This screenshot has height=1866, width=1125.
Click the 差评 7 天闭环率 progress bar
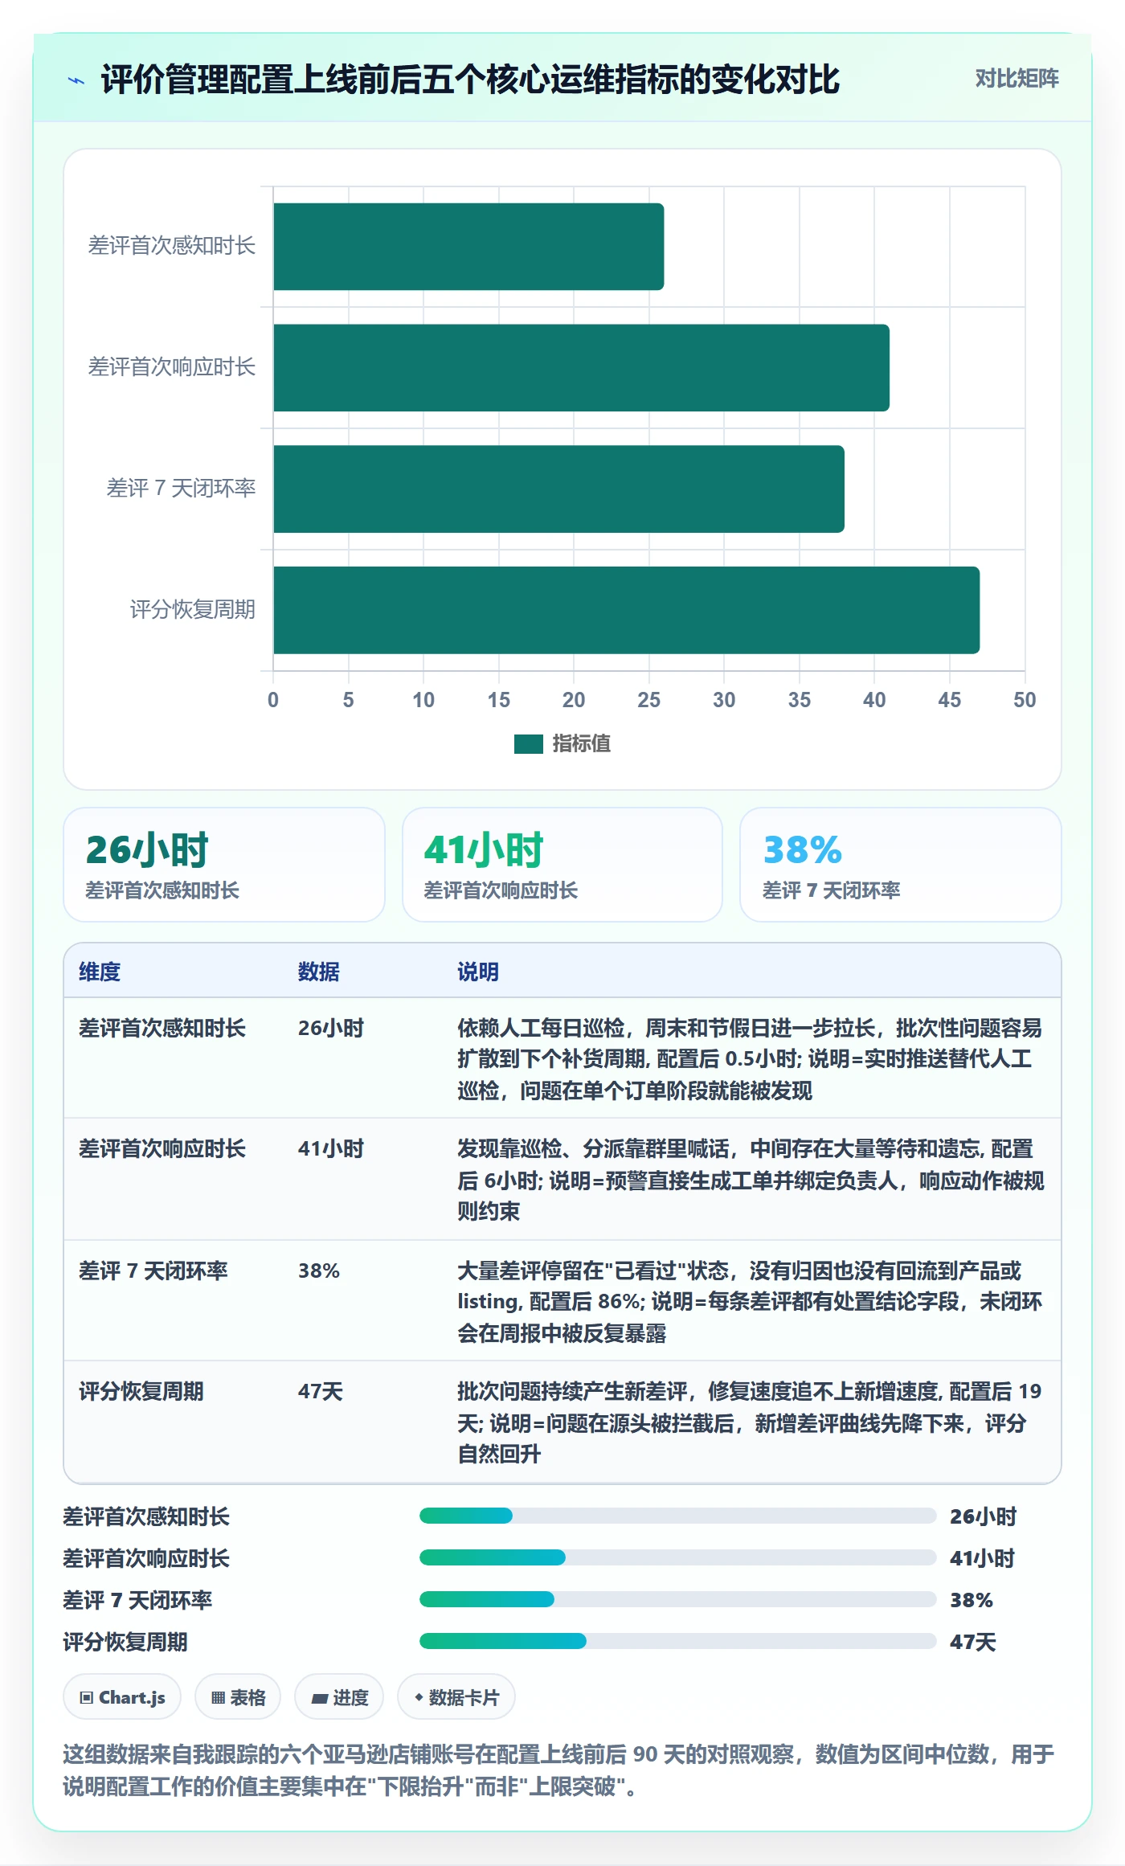pyautogui.click(x=678, y=1600)
